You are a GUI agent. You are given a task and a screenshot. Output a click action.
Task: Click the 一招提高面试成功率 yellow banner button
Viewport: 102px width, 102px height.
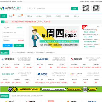tap(29, 89)
